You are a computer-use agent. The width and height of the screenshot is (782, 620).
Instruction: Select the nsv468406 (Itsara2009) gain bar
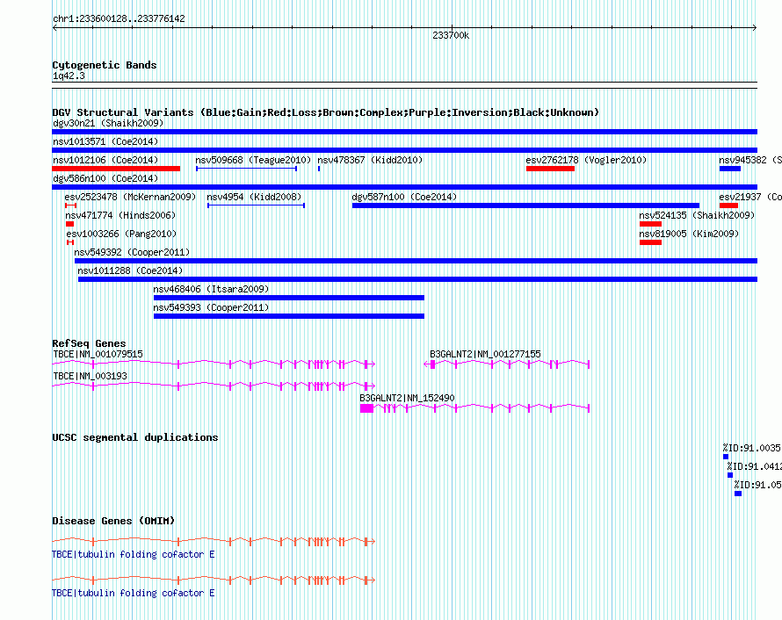coord(289,298)
